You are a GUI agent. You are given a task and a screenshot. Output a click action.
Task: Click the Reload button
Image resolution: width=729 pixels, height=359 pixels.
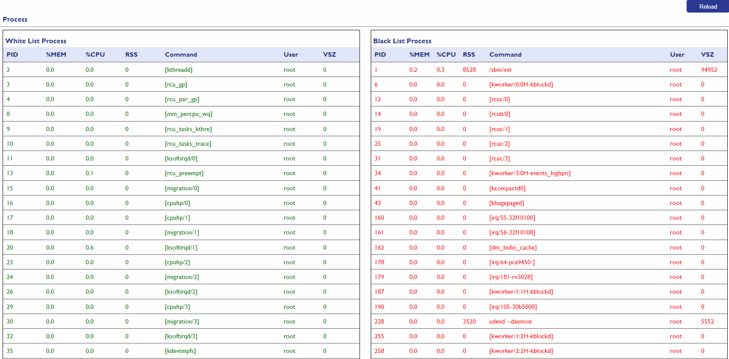(x=707, y=6)
